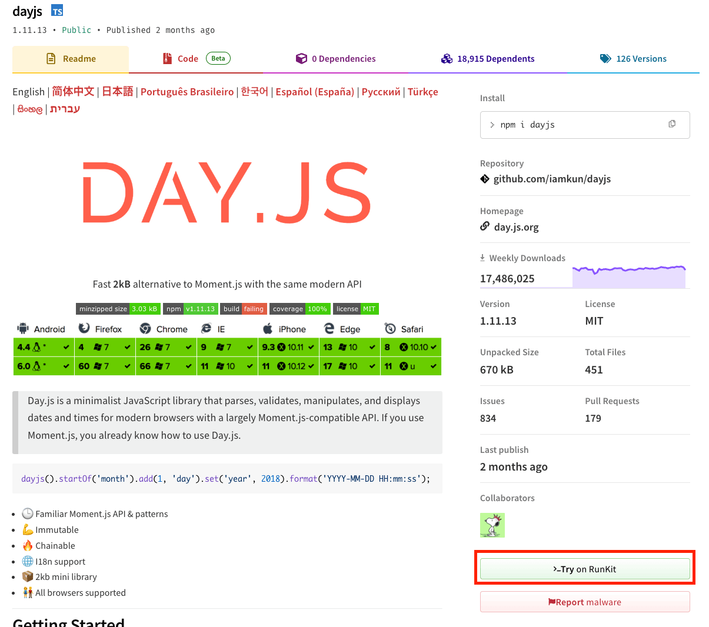709x627 pixels.
Task: Click the 834 issues count
Action: (x=488, y=418)
